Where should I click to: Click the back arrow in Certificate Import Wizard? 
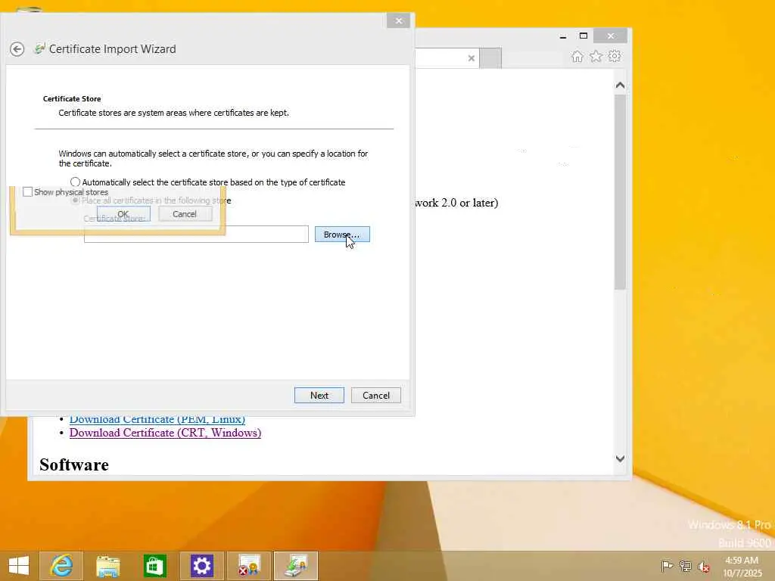click(17, 49)
